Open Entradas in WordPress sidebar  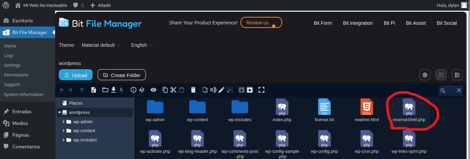(28, 112)
